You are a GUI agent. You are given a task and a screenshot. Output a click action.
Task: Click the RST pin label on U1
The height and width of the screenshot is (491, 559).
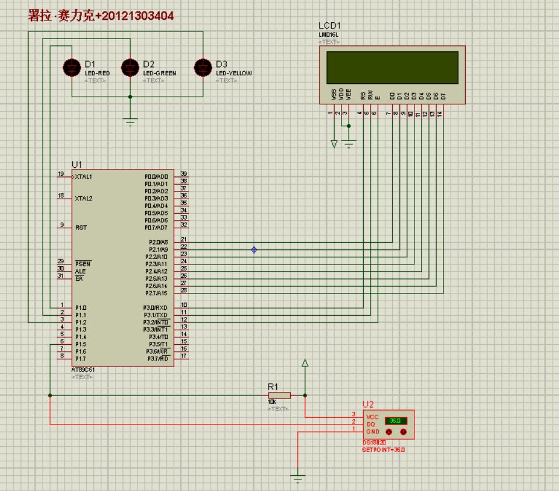coord(81,228)
